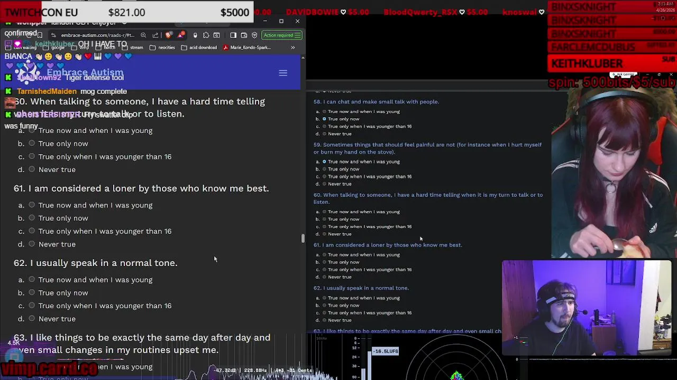In stream preview, select question 58 'True only now'

coord(324,119)
